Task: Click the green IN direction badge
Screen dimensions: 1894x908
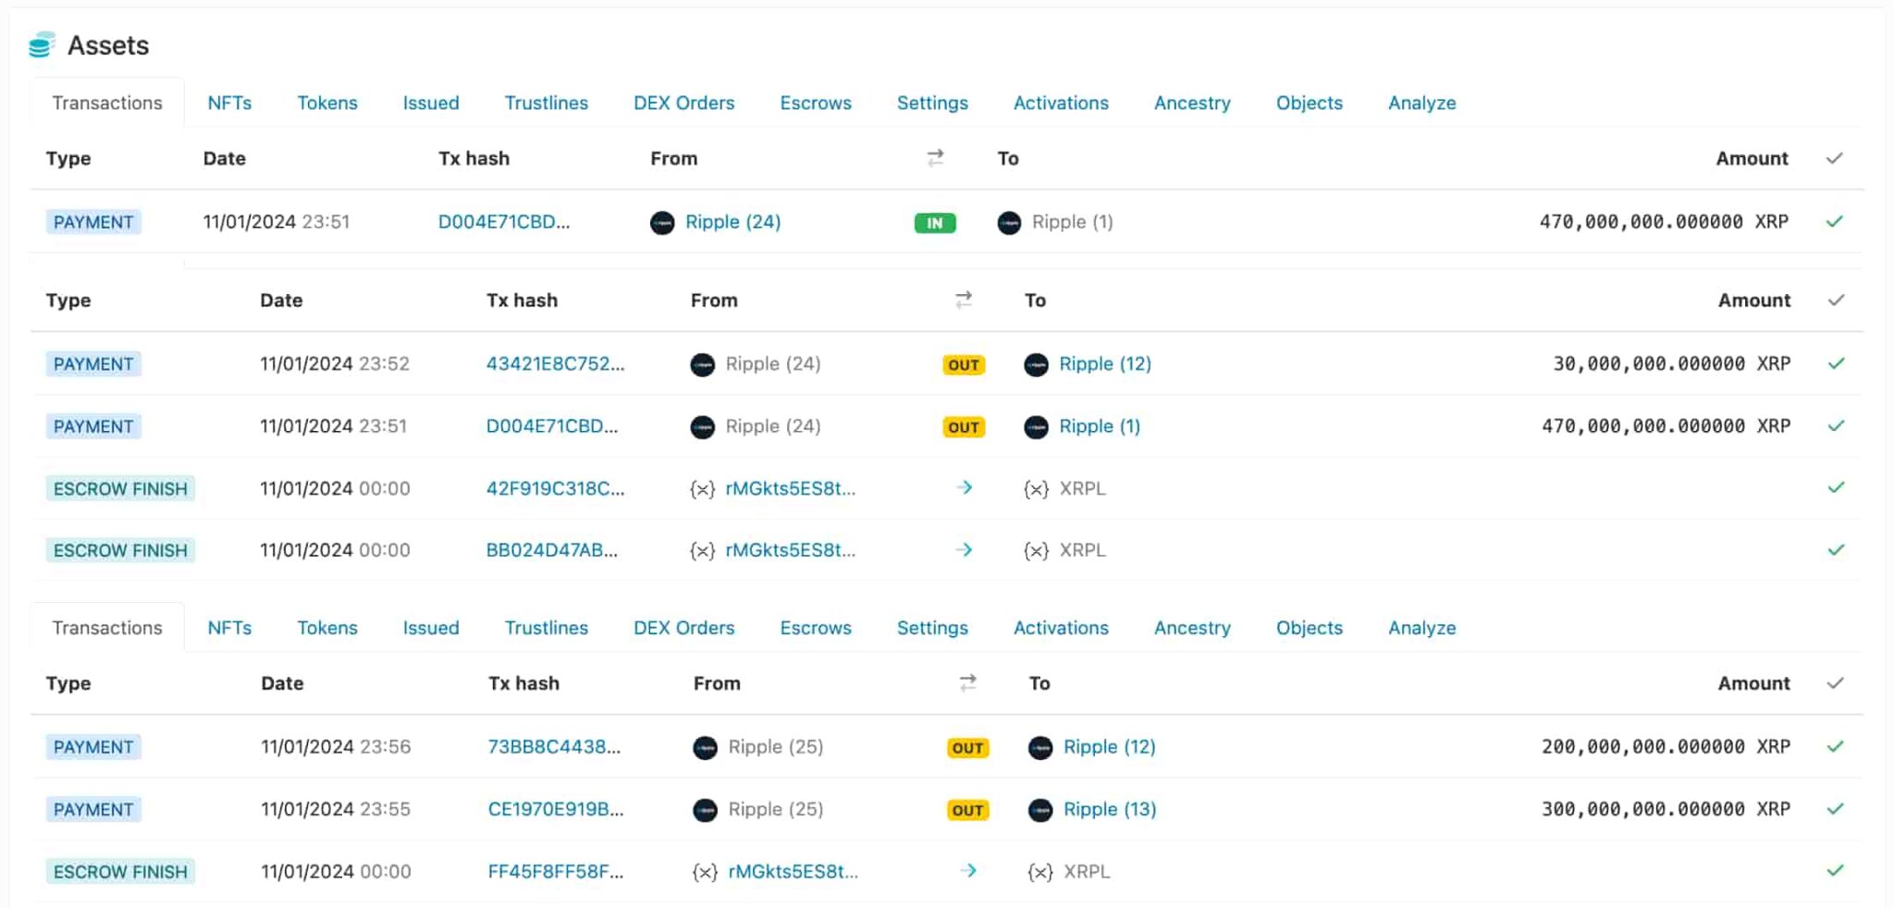Action: point(934,223)
